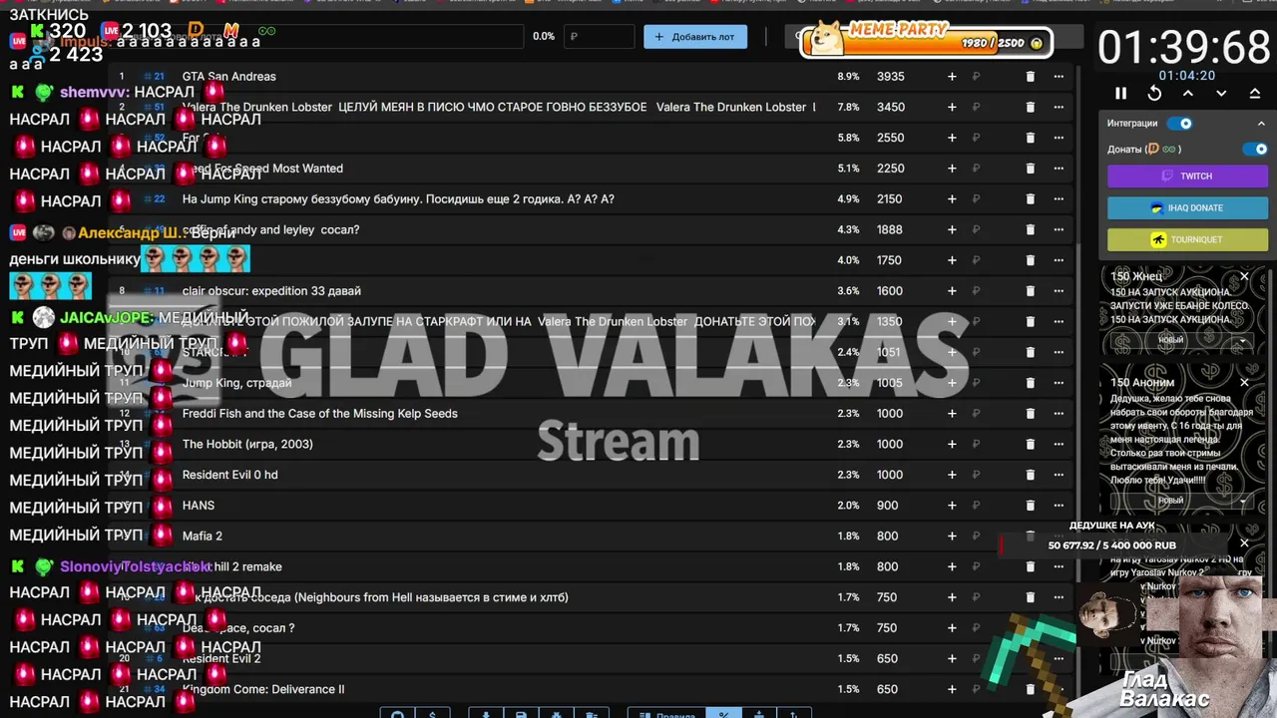Delete the 2150 Jump King lot
Screen dimensions: 1277x718
(x=1031, y=199)
